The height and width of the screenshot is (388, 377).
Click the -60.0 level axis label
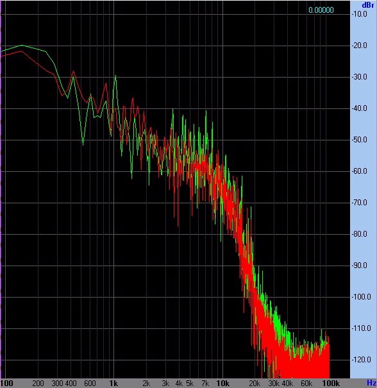[x=360, y=171]
